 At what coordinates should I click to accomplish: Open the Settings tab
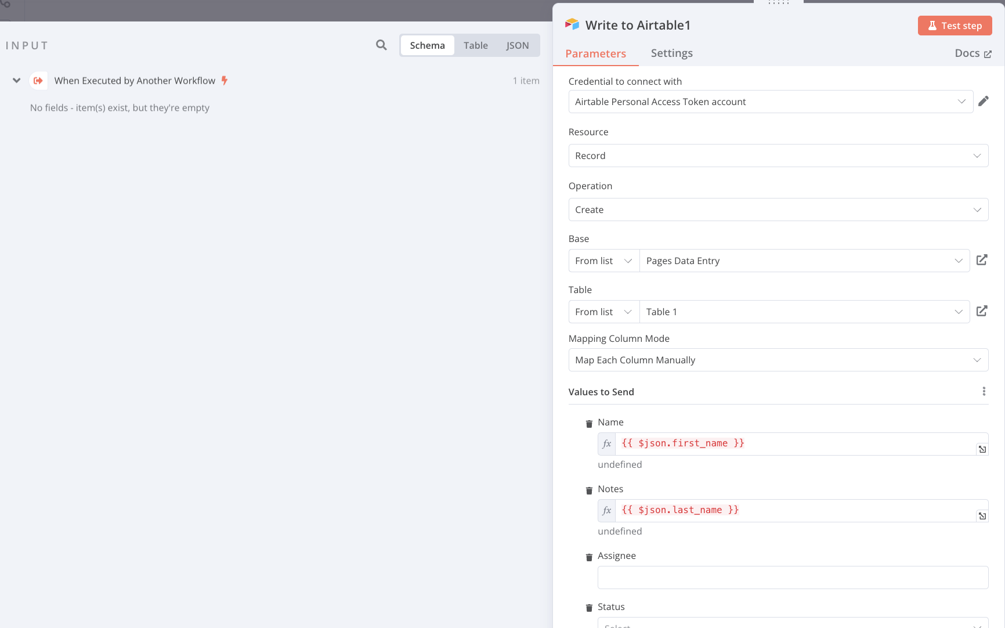[671, 53]
